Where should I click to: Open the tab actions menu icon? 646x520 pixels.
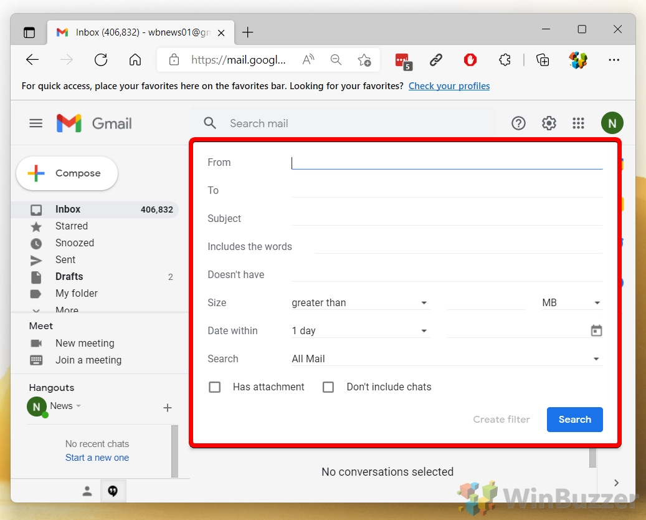pyautogui.click(x=29, y=32)
